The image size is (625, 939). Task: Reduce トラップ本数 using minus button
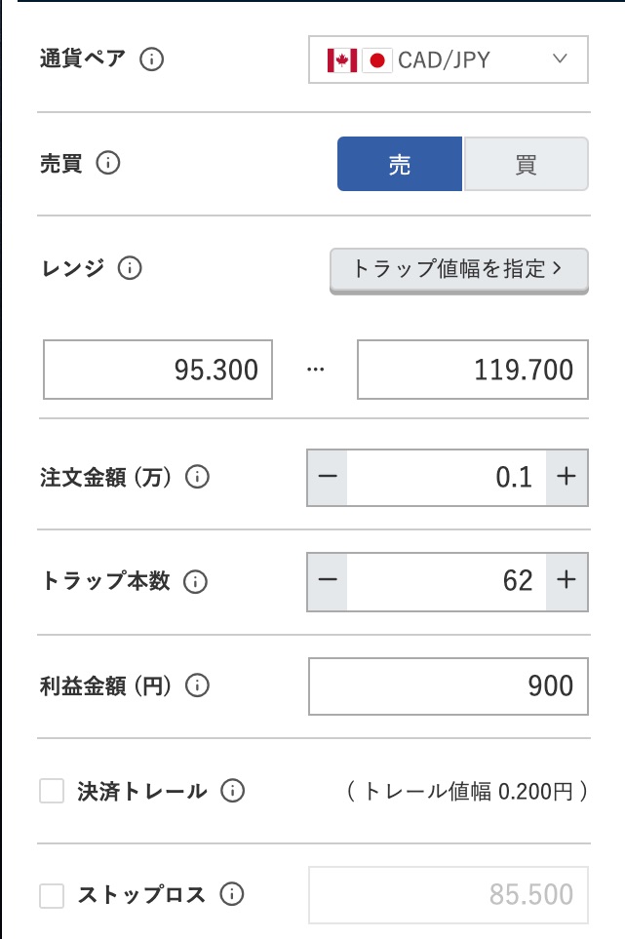pyautogui.click(x=328, y=581)
